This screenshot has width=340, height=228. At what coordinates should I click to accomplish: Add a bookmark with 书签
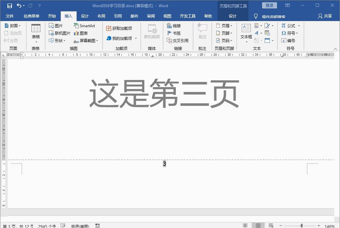(174, 33)
